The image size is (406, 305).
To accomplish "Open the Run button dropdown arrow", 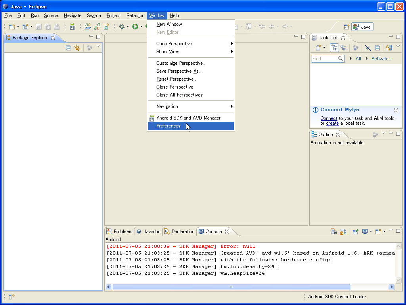I will click(x=141, y=27).
